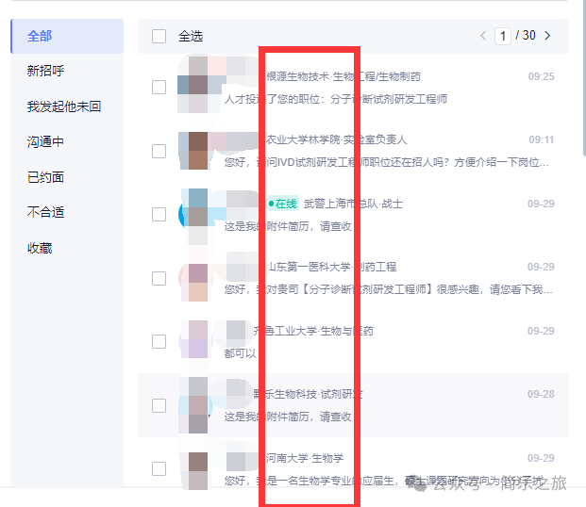
Task: Open avatar of 农业大学林学院 candidate
Action: point(198,151)
